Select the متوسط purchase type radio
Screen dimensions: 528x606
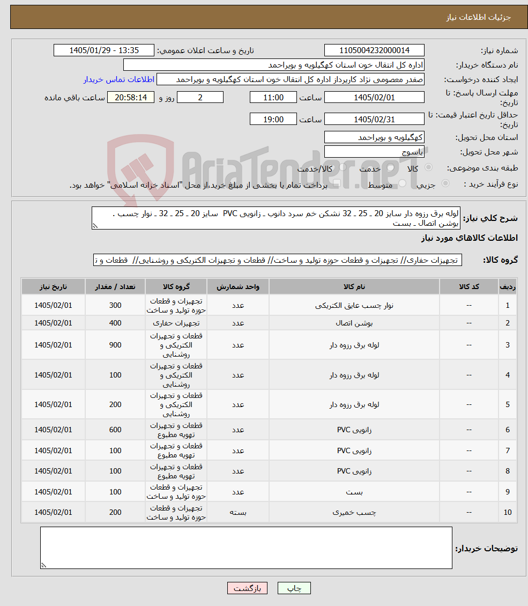click(402, 183)
